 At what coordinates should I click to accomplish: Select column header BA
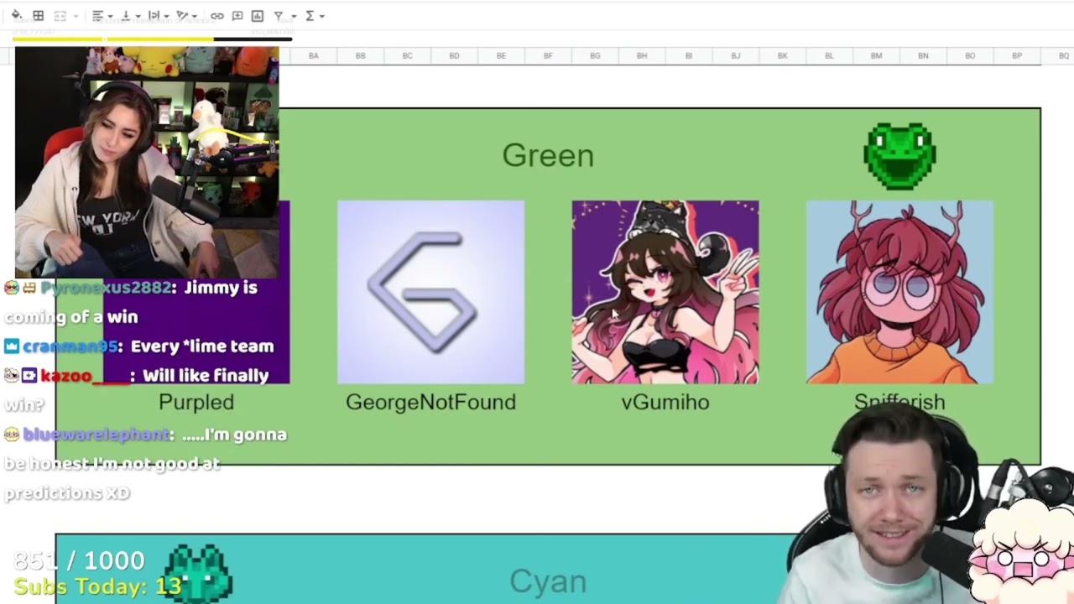point(313,56)
